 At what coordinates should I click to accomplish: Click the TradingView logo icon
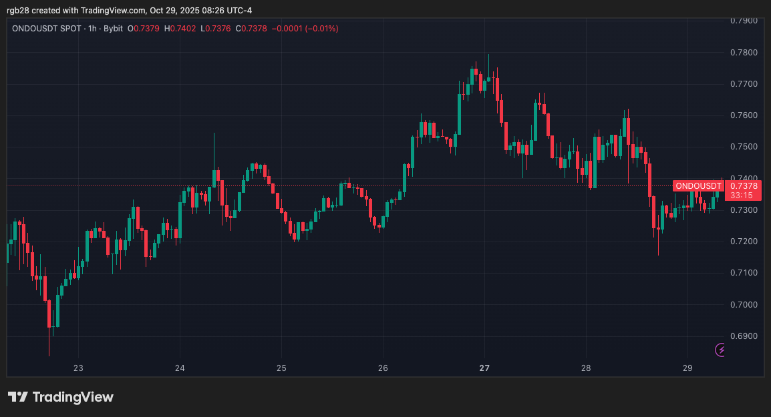click(x=17, y=397)
